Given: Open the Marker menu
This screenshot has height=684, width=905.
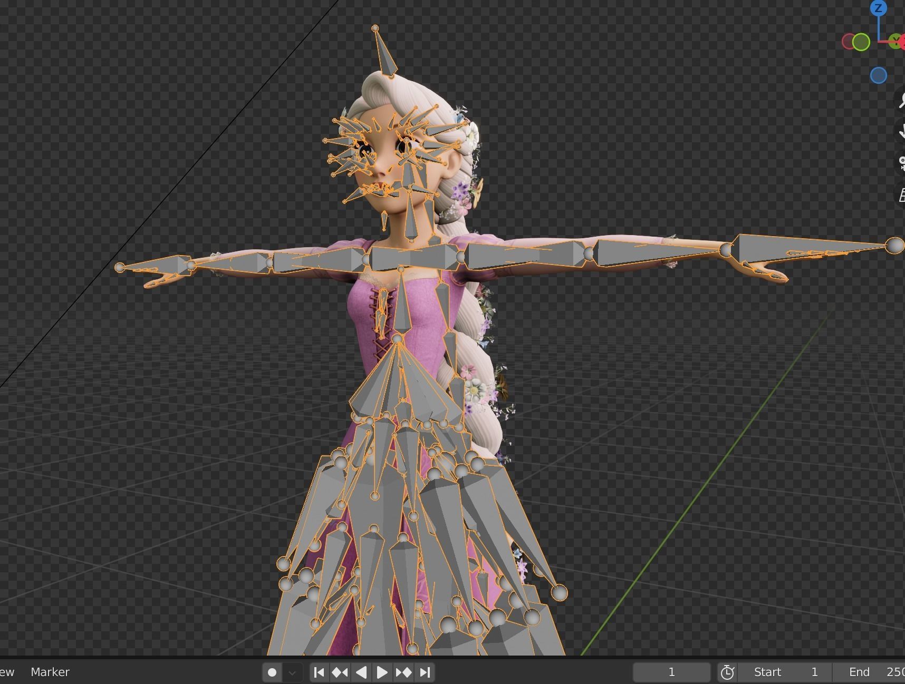Looking at the screenshot, I should click(x=50, y=672).
